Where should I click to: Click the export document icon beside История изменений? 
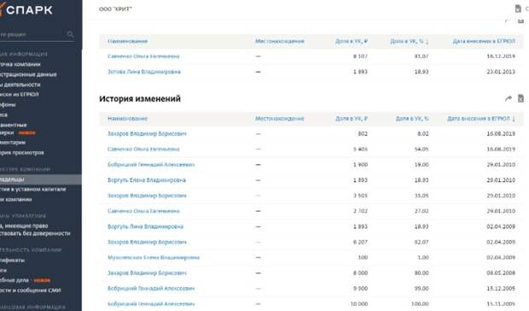(x=521, y=98)
